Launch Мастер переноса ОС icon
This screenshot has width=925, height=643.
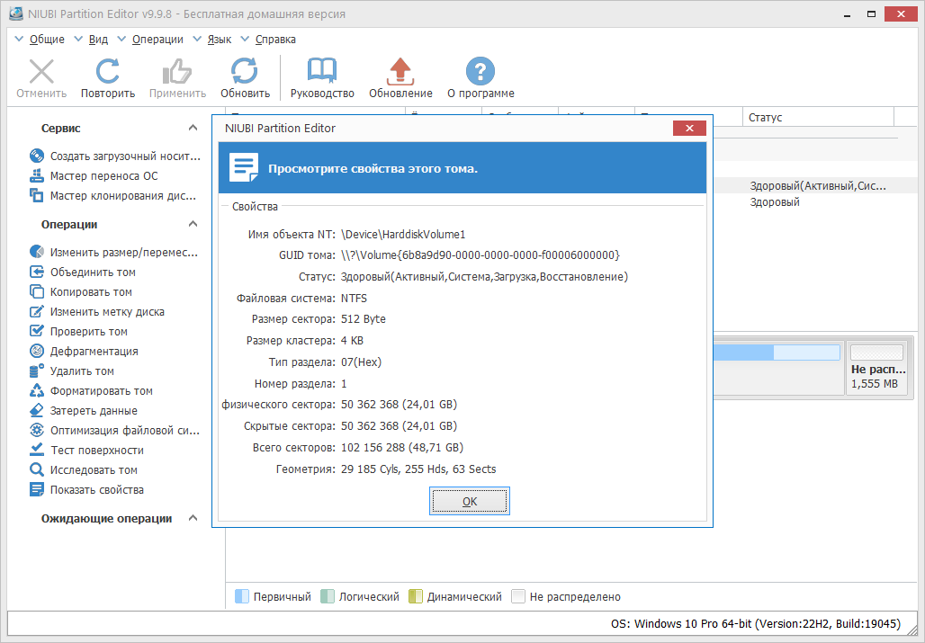pyautogui.click(x=37, y=175)
